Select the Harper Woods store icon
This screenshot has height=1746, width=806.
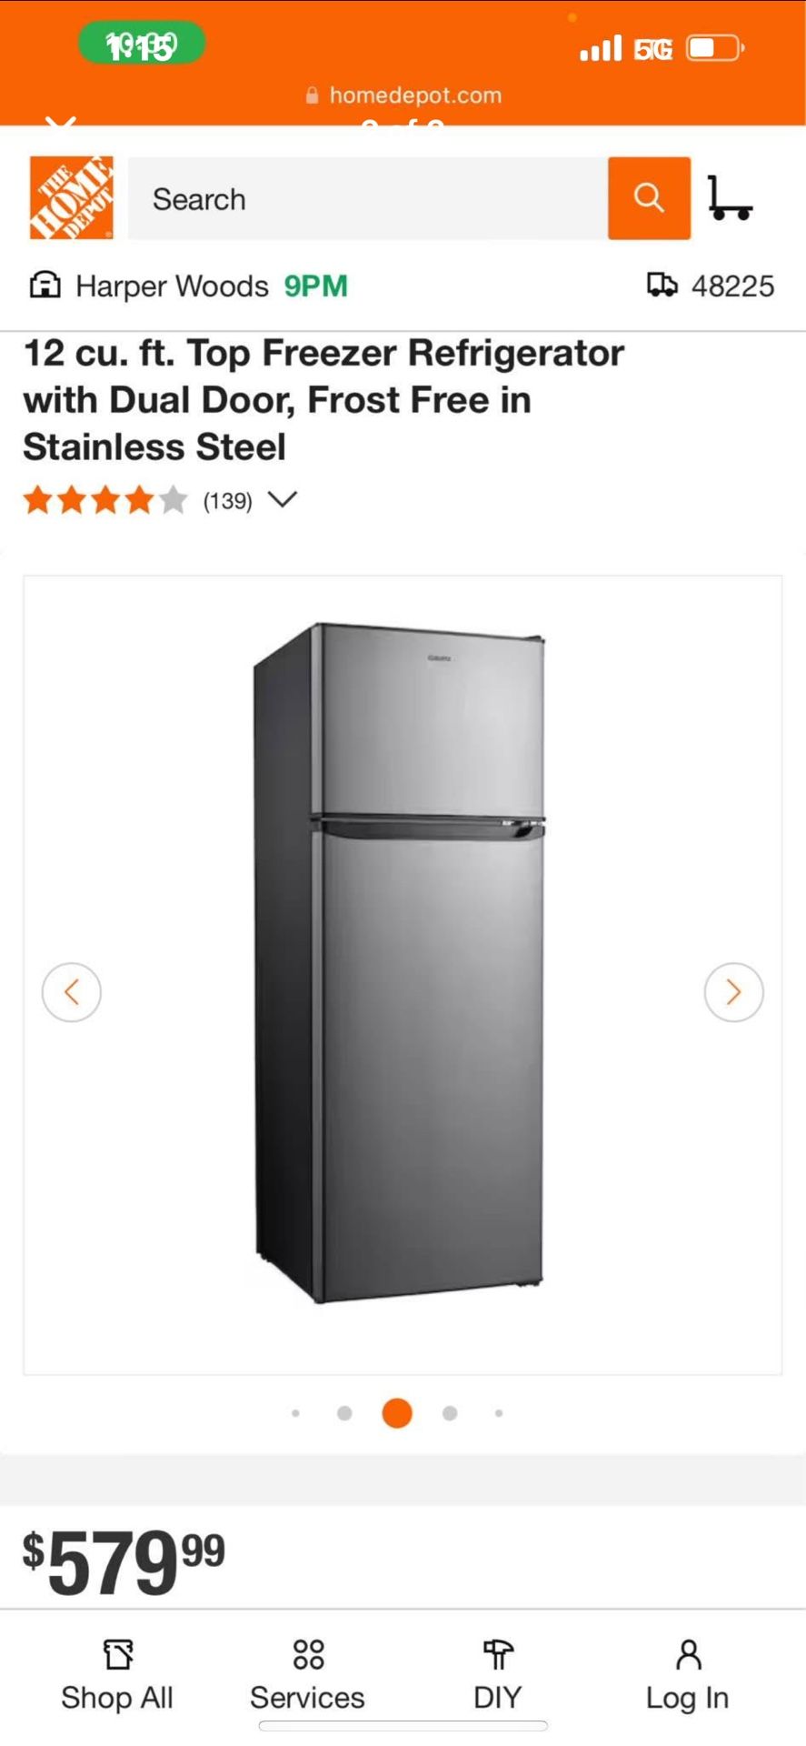click(45, 286)
